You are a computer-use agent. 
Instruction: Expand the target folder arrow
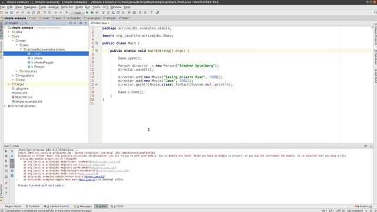coord(9,84)
